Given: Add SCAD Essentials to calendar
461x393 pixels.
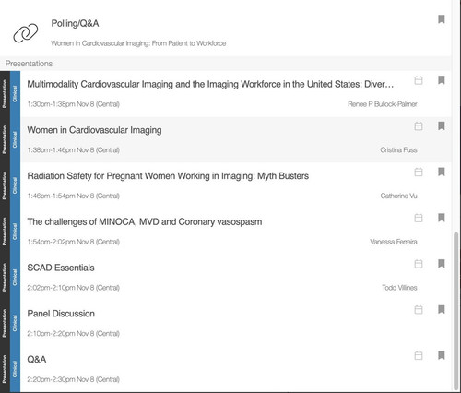Looking at the screenshot, I should pyautogui.click(x=419, y=264).
